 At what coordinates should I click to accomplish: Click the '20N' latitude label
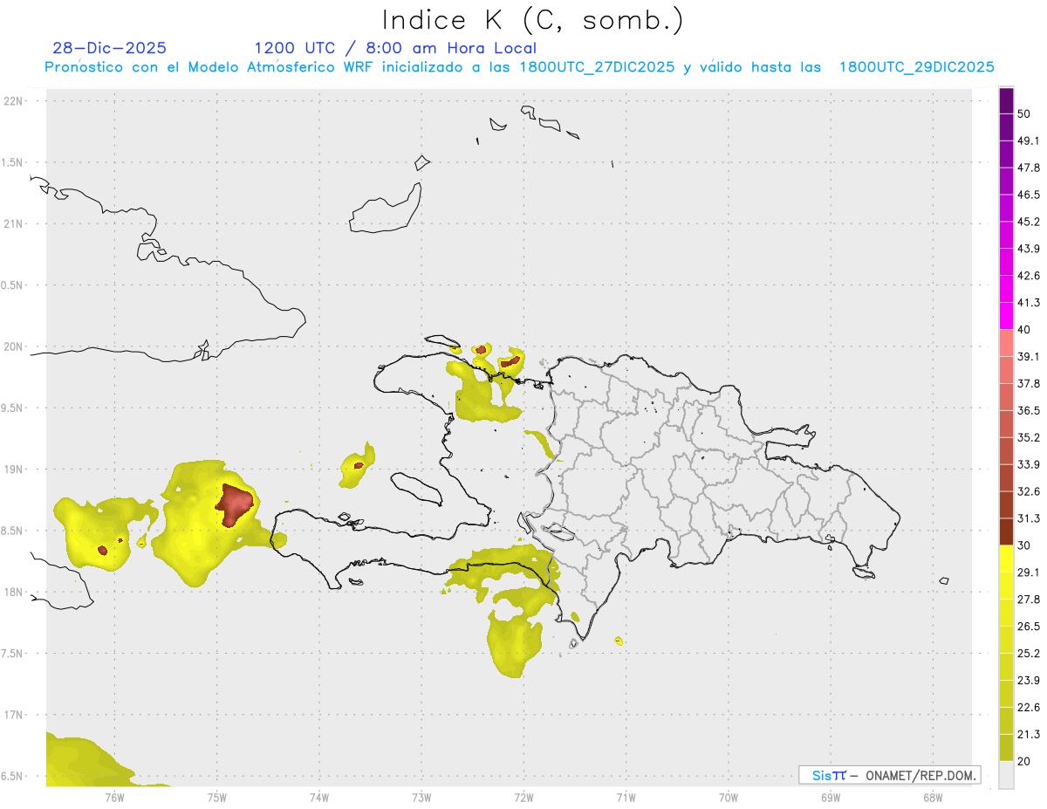13,346
